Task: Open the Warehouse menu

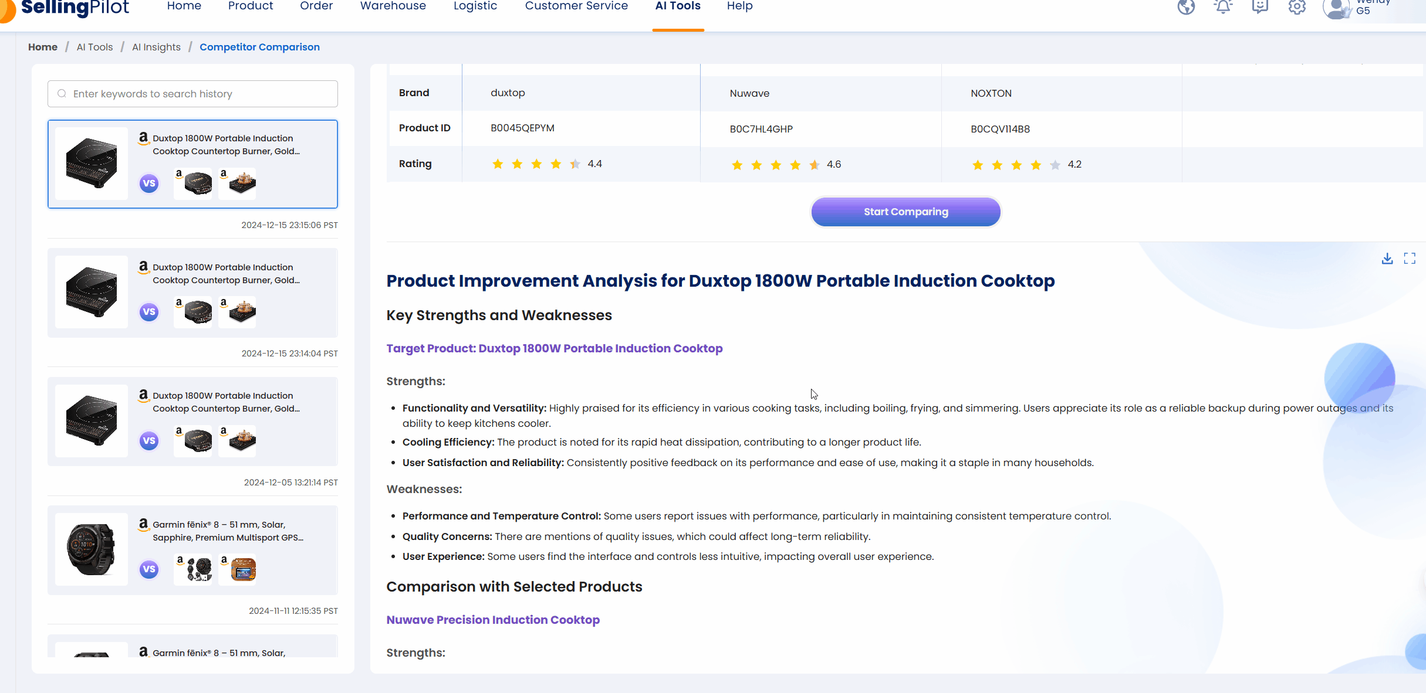Action: click(x=393, y=6)
